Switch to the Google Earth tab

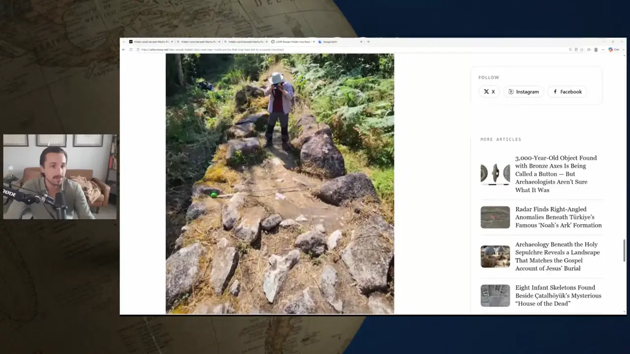pyautogui.click(x=339, y=42)
